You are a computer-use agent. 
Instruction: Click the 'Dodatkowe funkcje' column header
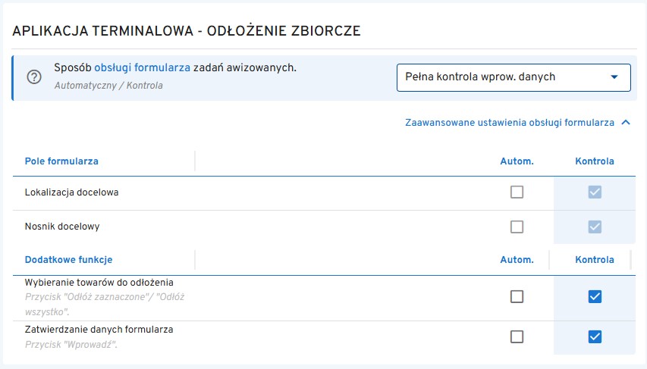tap(68, 260)
